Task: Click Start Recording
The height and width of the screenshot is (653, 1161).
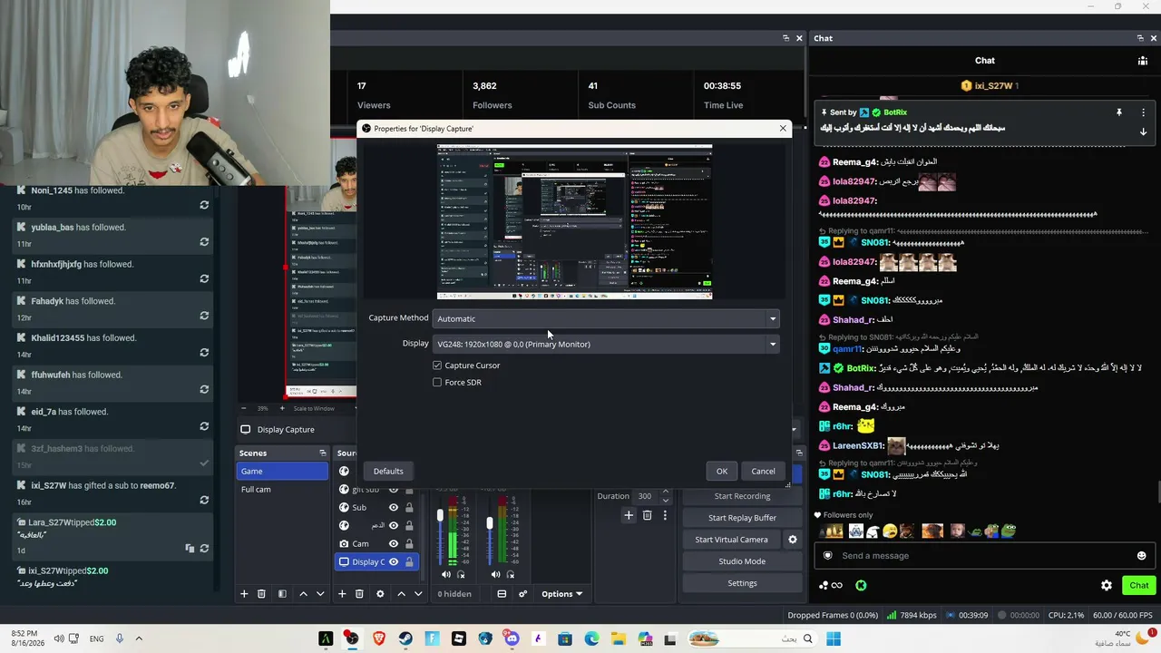Action: pyautogui.click(x=742, y=496)
